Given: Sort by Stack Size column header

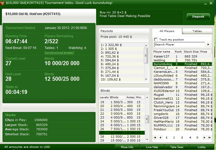Looking at the screenshot, I should [x=191, y=52].
